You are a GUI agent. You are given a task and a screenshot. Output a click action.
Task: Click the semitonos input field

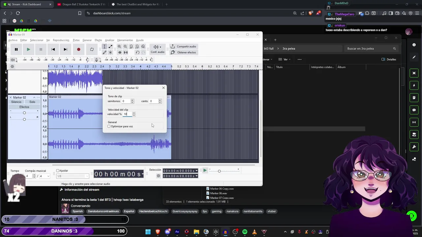point(126,101)
